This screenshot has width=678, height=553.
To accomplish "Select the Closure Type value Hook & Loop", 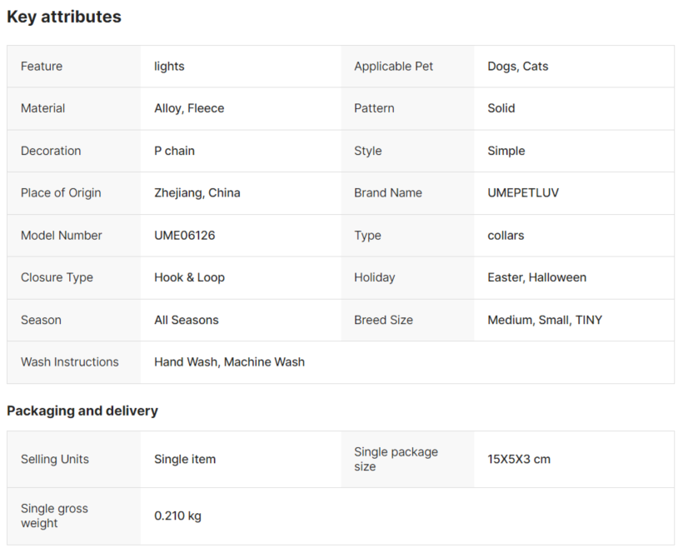I will tap(189, 277).
